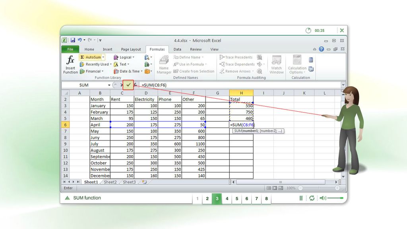This screenshot has width=407, height=229.
Task: Open the Name Box dropdown arrow
Action: tap(109, 85)
